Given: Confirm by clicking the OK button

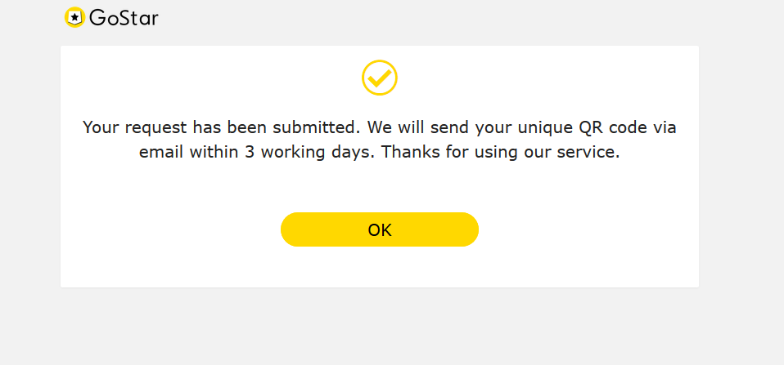Looking at the screenshot, I should (380, 229).
